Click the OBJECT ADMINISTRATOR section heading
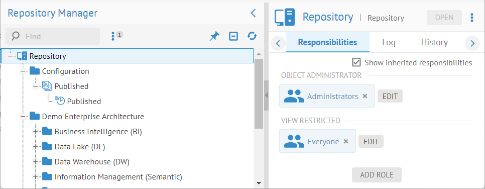 click(321, 75)
